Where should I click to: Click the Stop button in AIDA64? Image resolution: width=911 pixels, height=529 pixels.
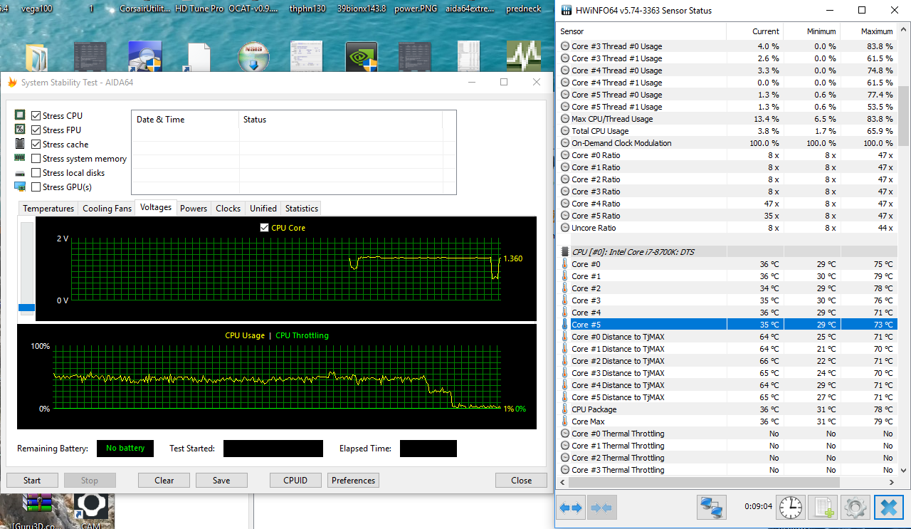tap(90, 480)
